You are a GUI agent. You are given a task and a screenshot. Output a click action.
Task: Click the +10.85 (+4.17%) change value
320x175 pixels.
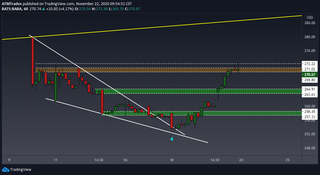click(60, 9)
